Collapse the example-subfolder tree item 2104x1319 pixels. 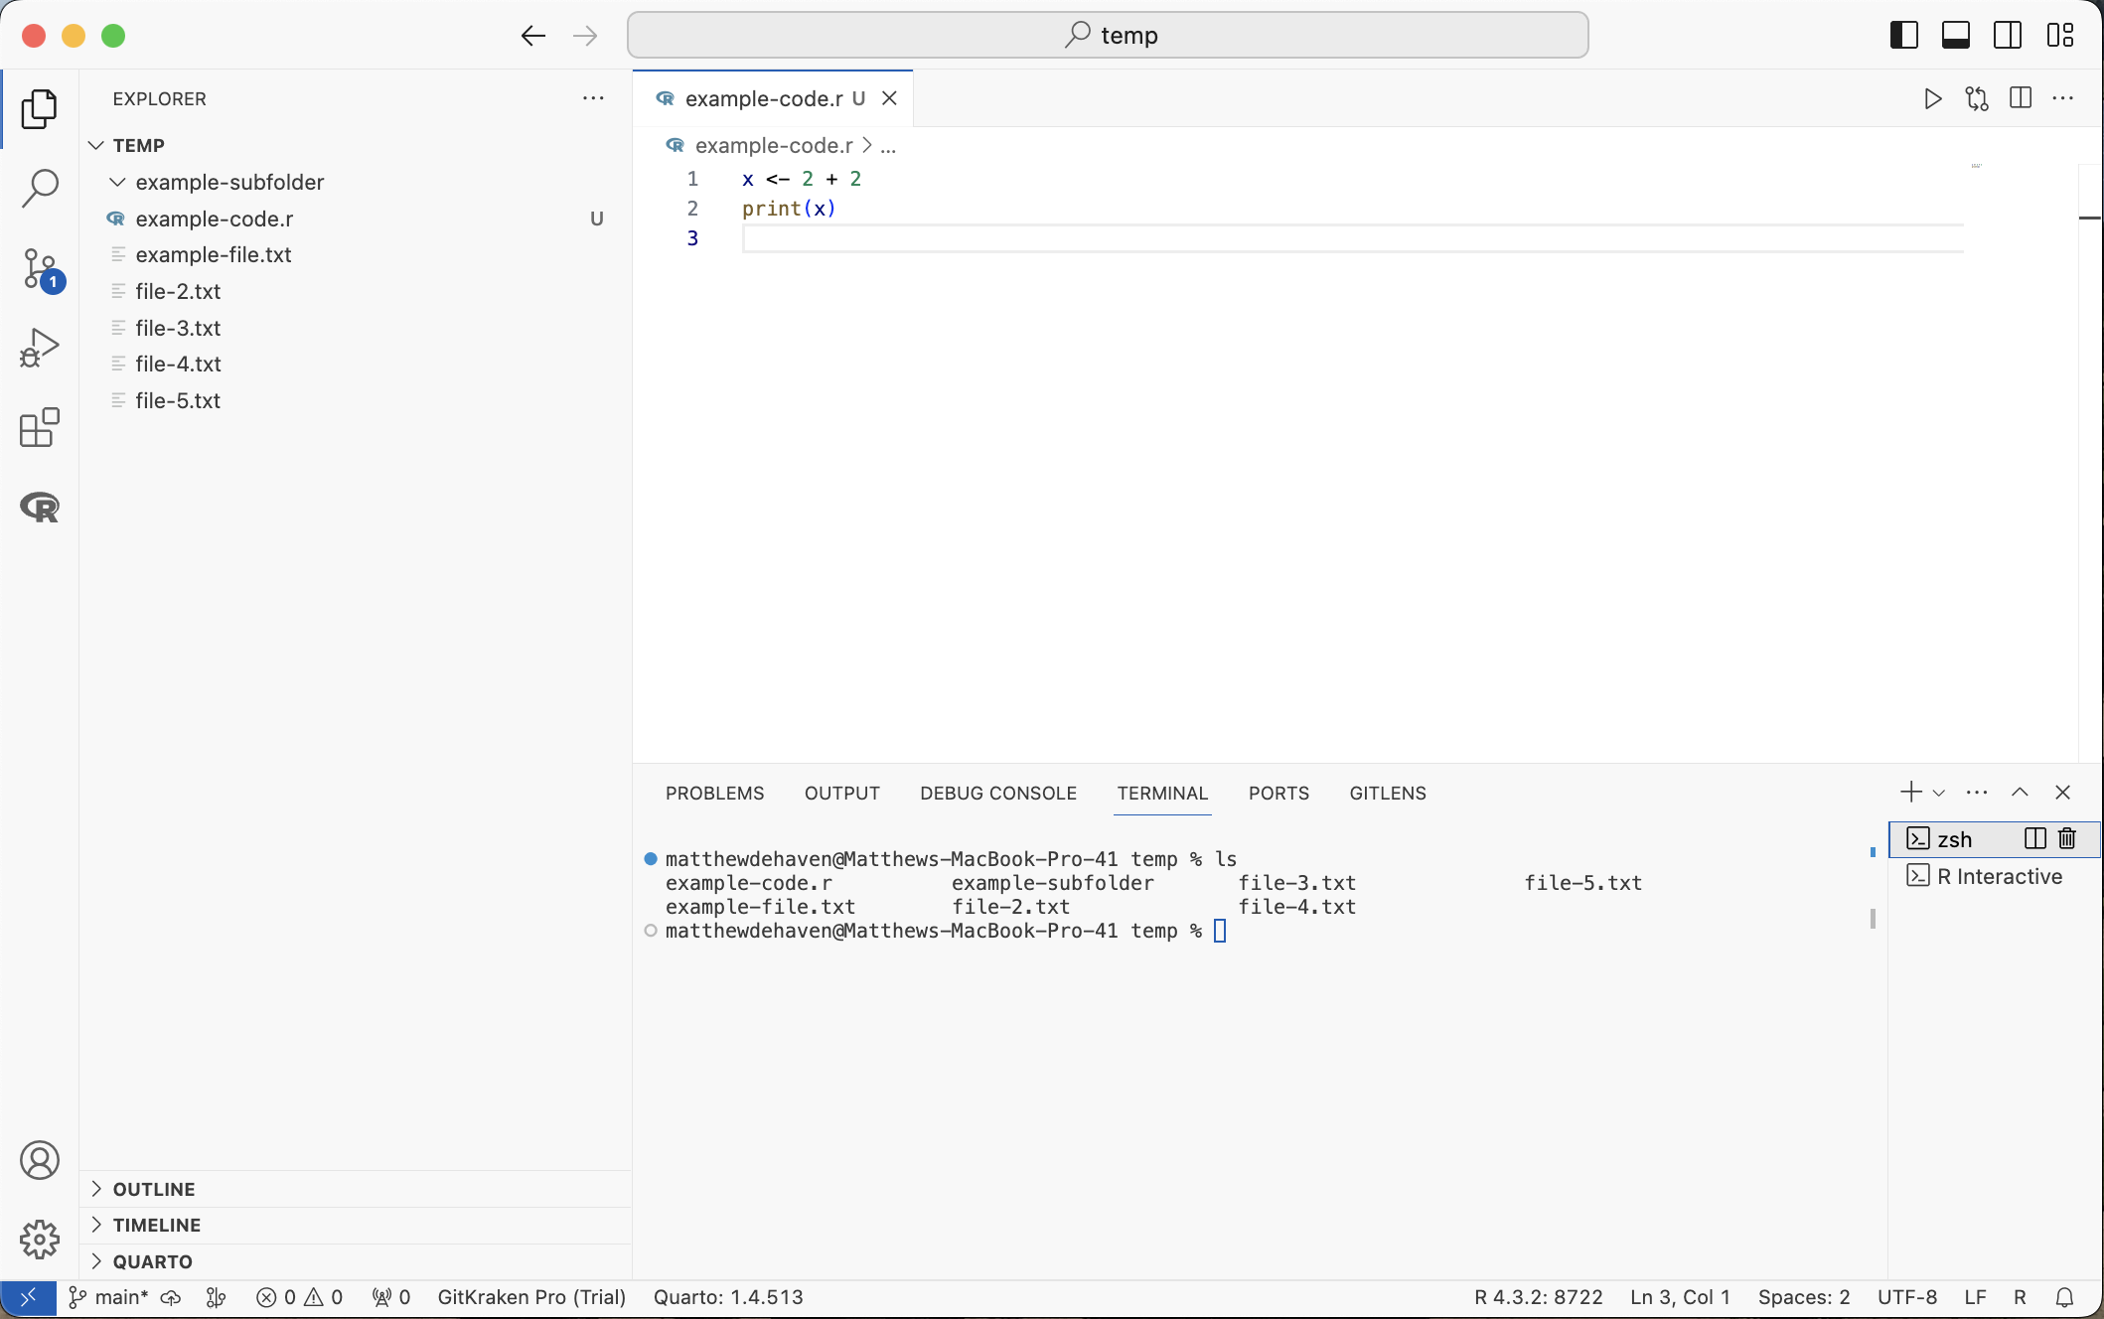point(117,182)
